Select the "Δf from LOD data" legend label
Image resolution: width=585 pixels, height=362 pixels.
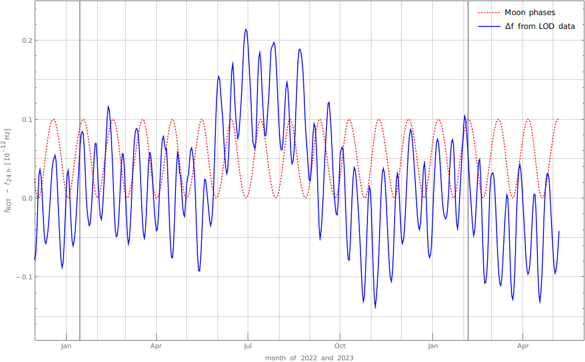(539, 27)
